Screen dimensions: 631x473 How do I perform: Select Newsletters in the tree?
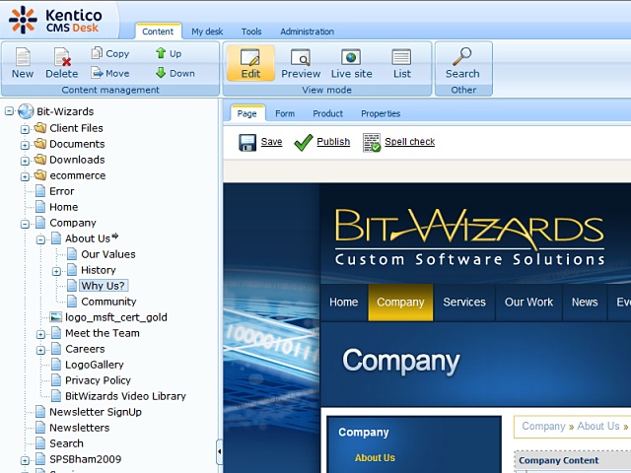click(79, 428)
